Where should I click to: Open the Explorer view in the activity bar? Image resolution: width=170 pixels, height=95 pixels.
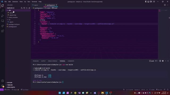(x=2, y=6)
